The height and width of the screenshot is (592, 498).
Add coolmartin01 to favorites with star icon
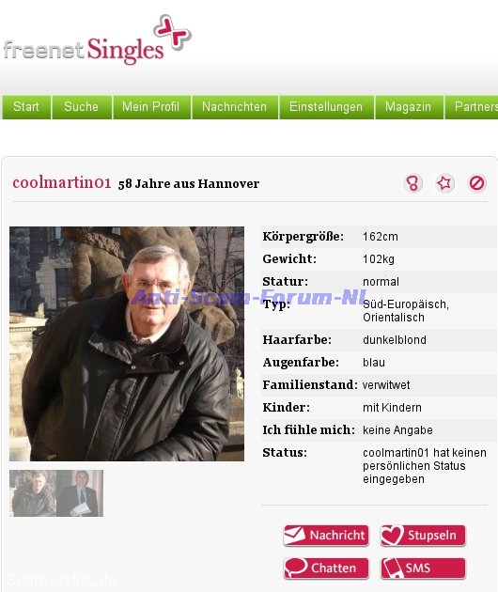tap(444, 183)
